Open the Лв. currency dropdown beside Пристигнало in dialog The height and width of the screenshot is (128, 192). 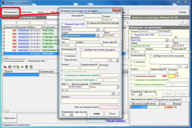[117, 60]
